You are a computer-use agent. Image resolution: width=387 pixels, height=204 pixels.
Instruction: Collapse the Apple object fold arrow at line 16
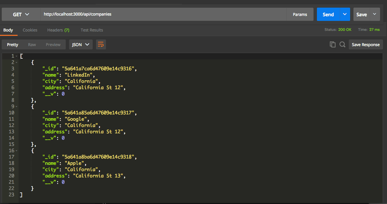17,151
